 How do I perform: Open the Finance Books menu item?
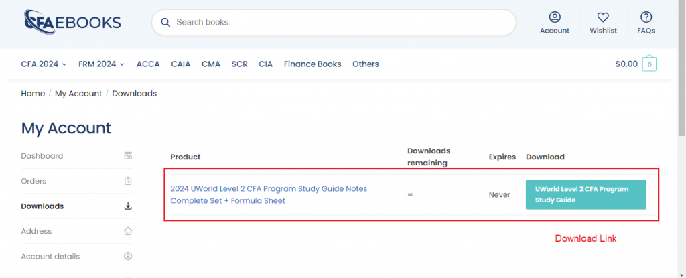click(312, 64)
